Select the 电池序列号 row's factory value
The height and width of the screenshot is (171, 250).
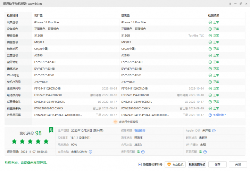click(x=48, y=95)
